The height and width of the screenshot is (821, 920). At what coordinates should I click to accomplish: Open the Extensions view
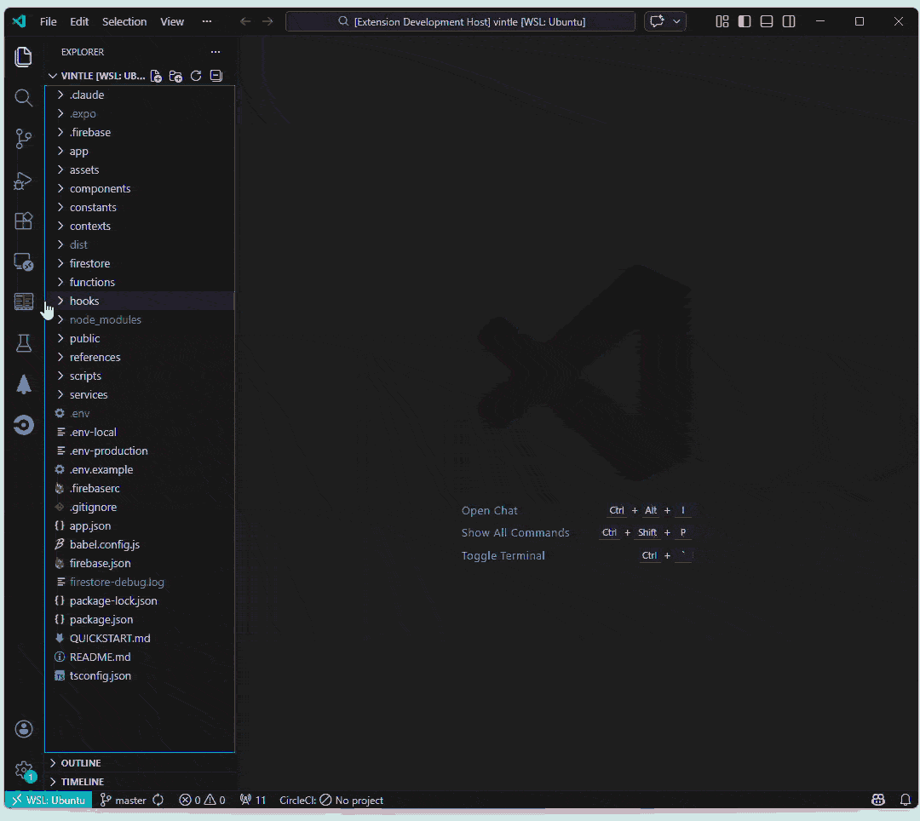(x=24, y=221)
